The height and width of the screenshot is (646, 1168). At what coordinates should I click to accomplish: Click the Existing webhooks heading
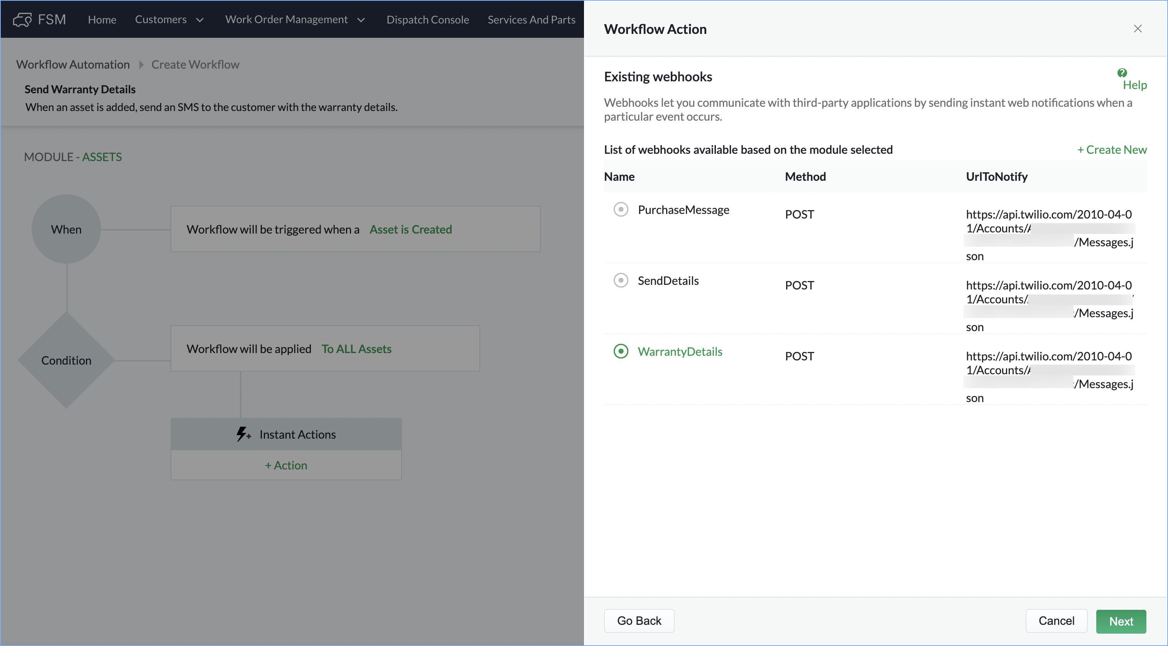(658, 77)
